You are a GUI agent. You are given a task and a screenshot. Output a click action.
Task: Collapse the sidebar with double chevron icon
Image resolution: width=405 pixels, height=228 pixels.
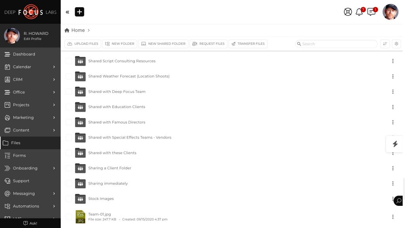68,12
